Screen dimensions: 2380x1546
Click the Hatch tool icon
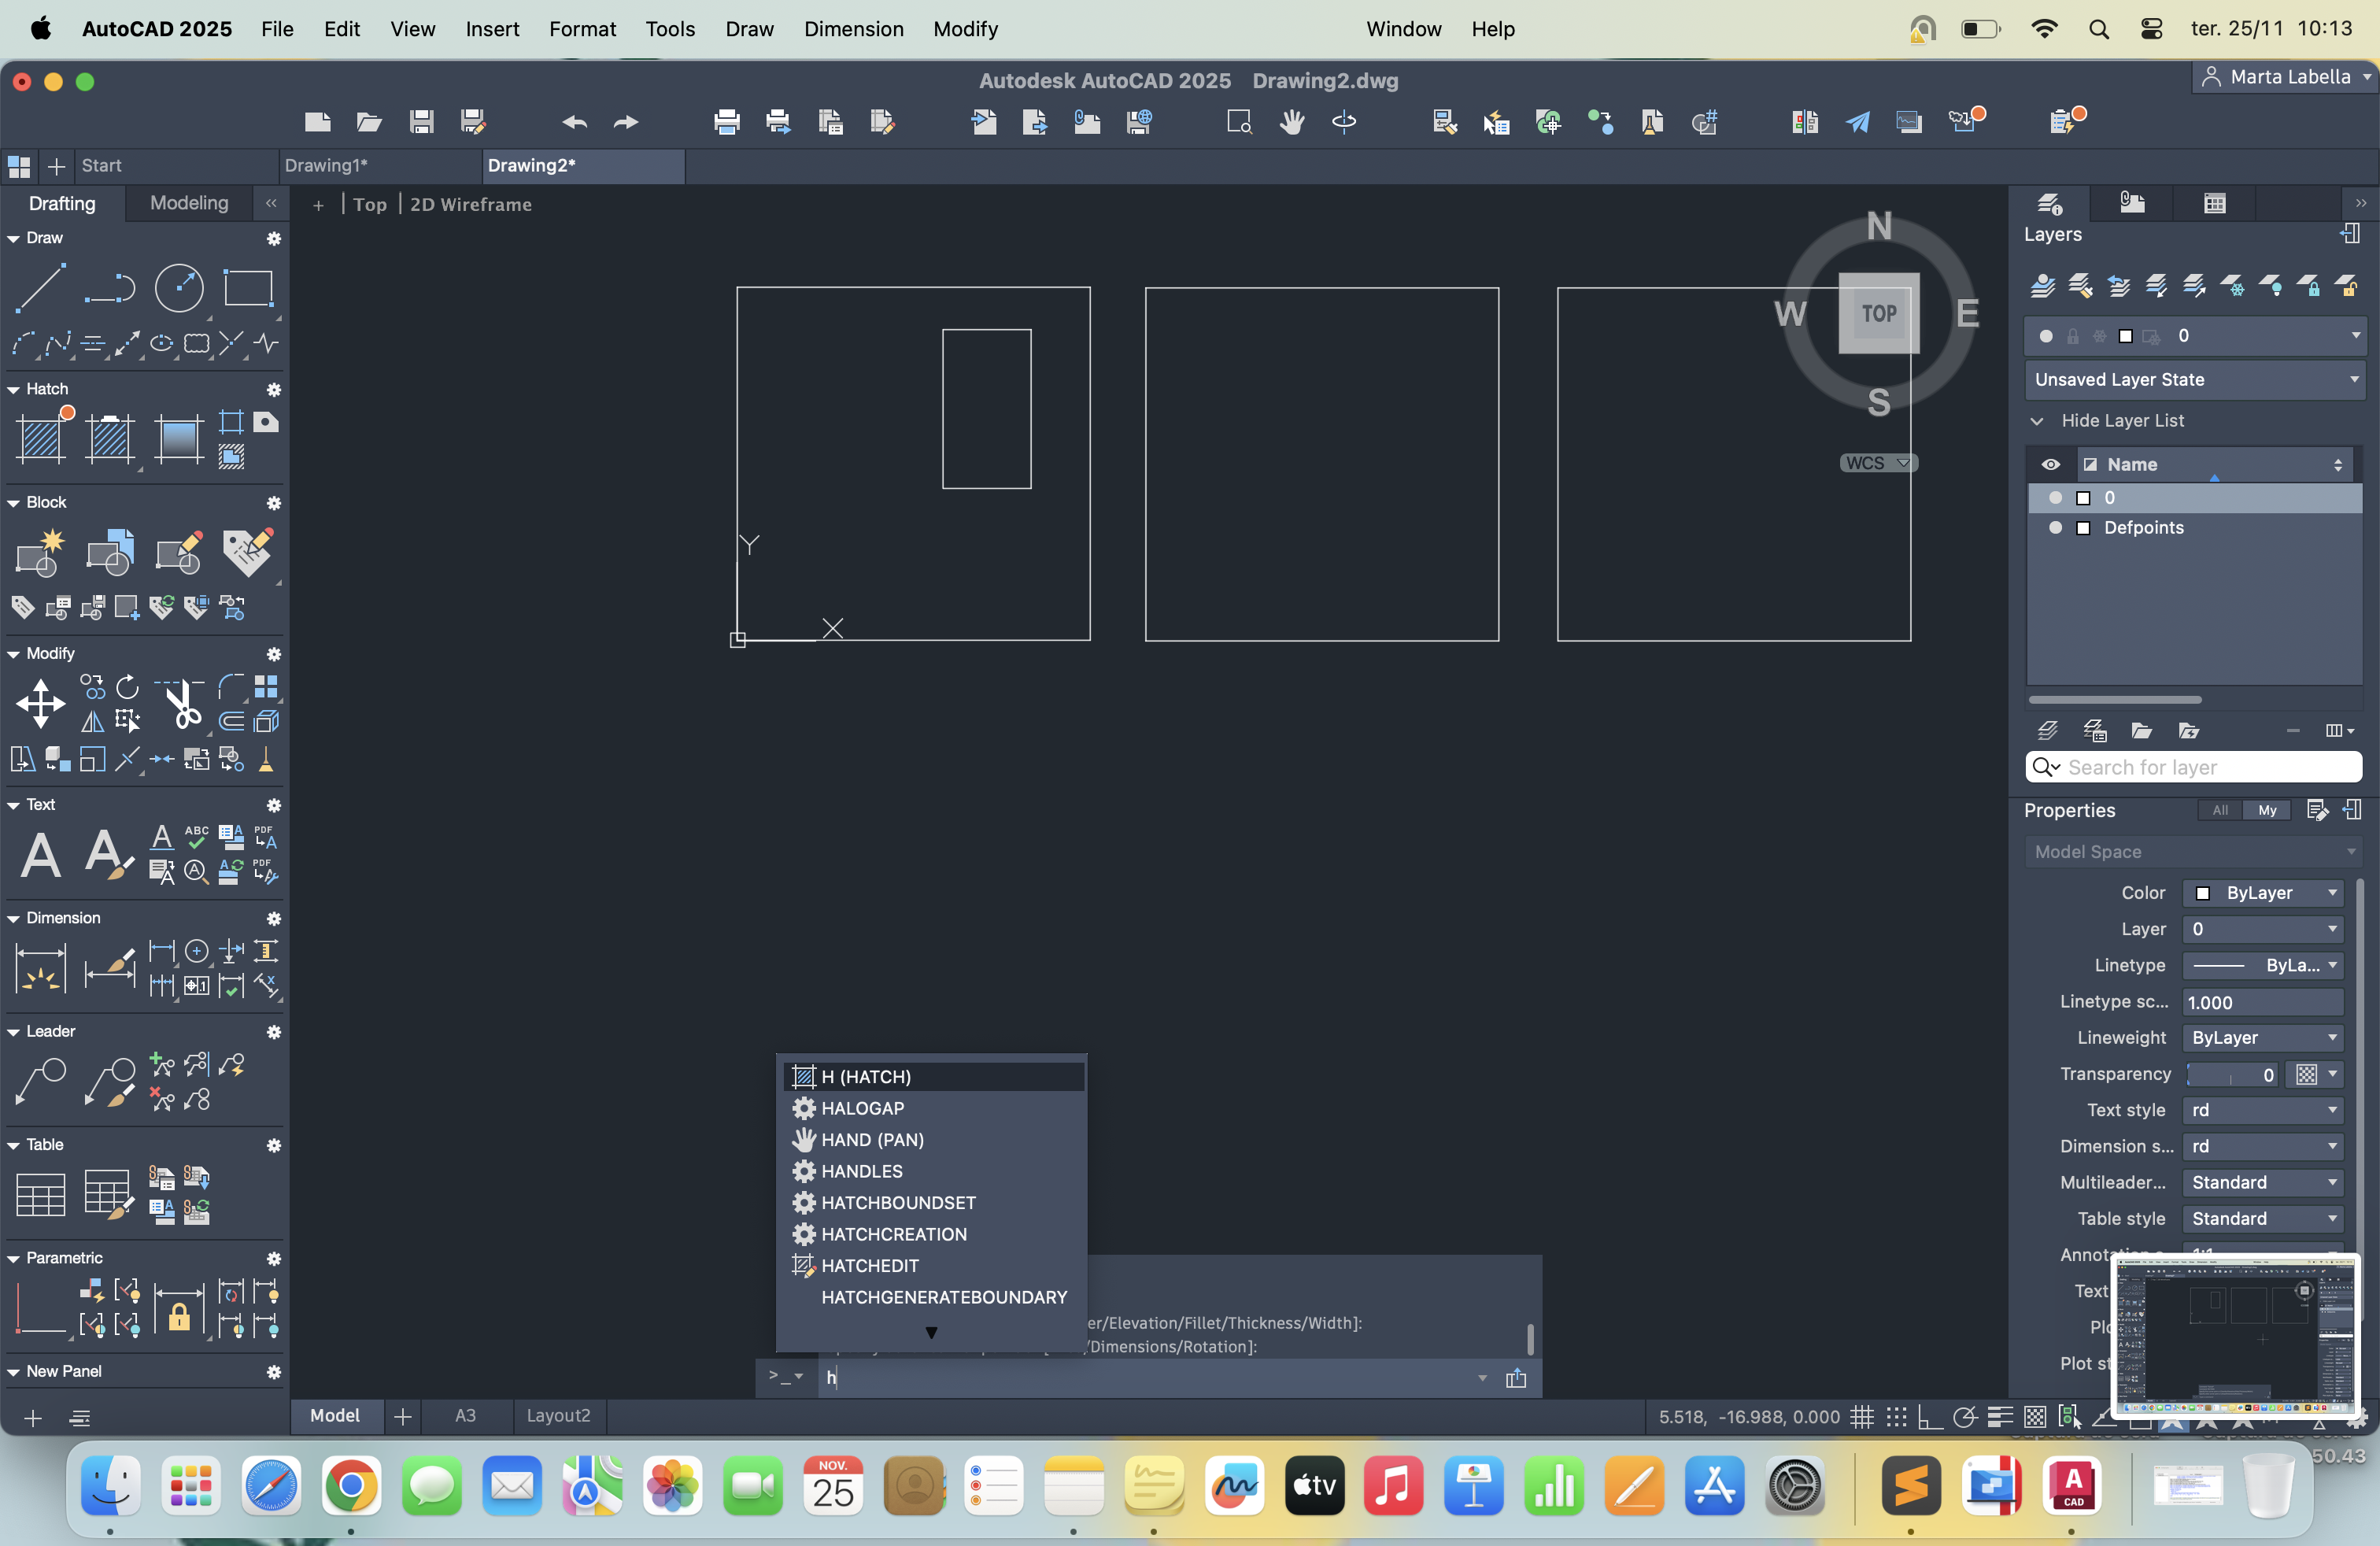tap(42, 438)
